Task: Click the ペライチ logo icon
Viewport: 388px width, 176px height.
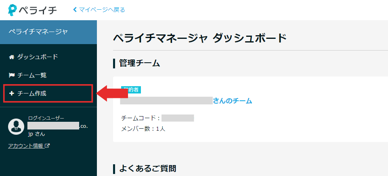Action: [x=13, y=10]
